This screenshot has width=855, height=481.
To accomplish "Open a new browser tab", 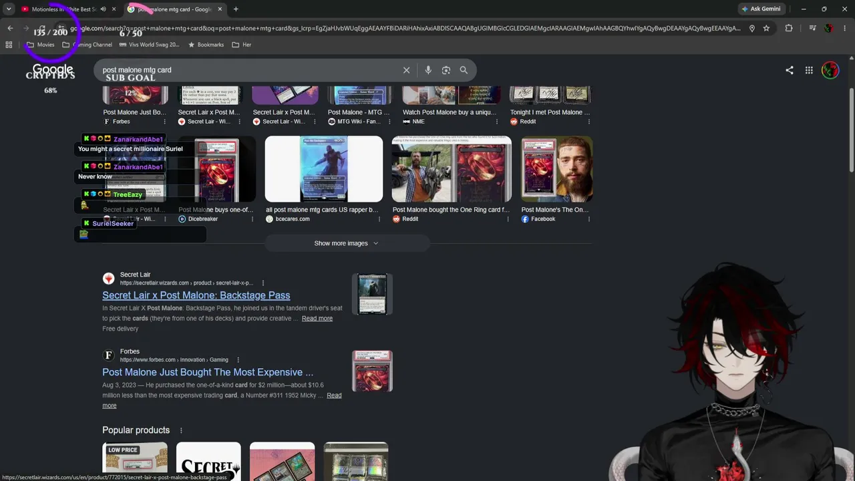I will [x=236, y=9].
